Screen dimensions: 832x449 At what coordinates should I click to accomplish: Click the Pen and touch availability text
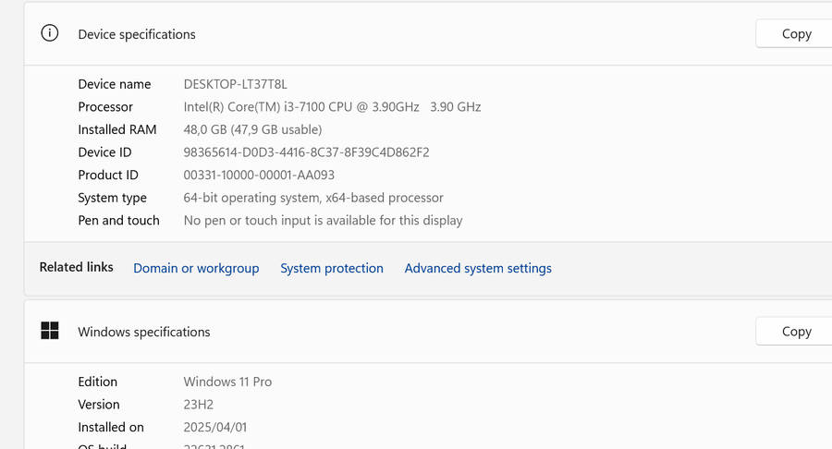(323, 220)
